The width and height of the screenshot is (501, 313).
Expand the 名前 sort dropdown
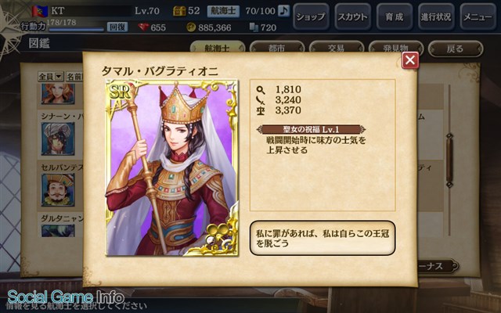(x=74, y=77)
